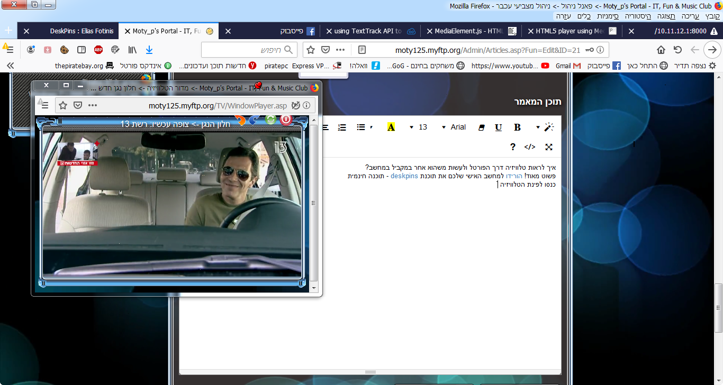Click the magic wand style icon in editor
Image resolution: width=723 pixels, height=385 pixels.
(549, 127)
